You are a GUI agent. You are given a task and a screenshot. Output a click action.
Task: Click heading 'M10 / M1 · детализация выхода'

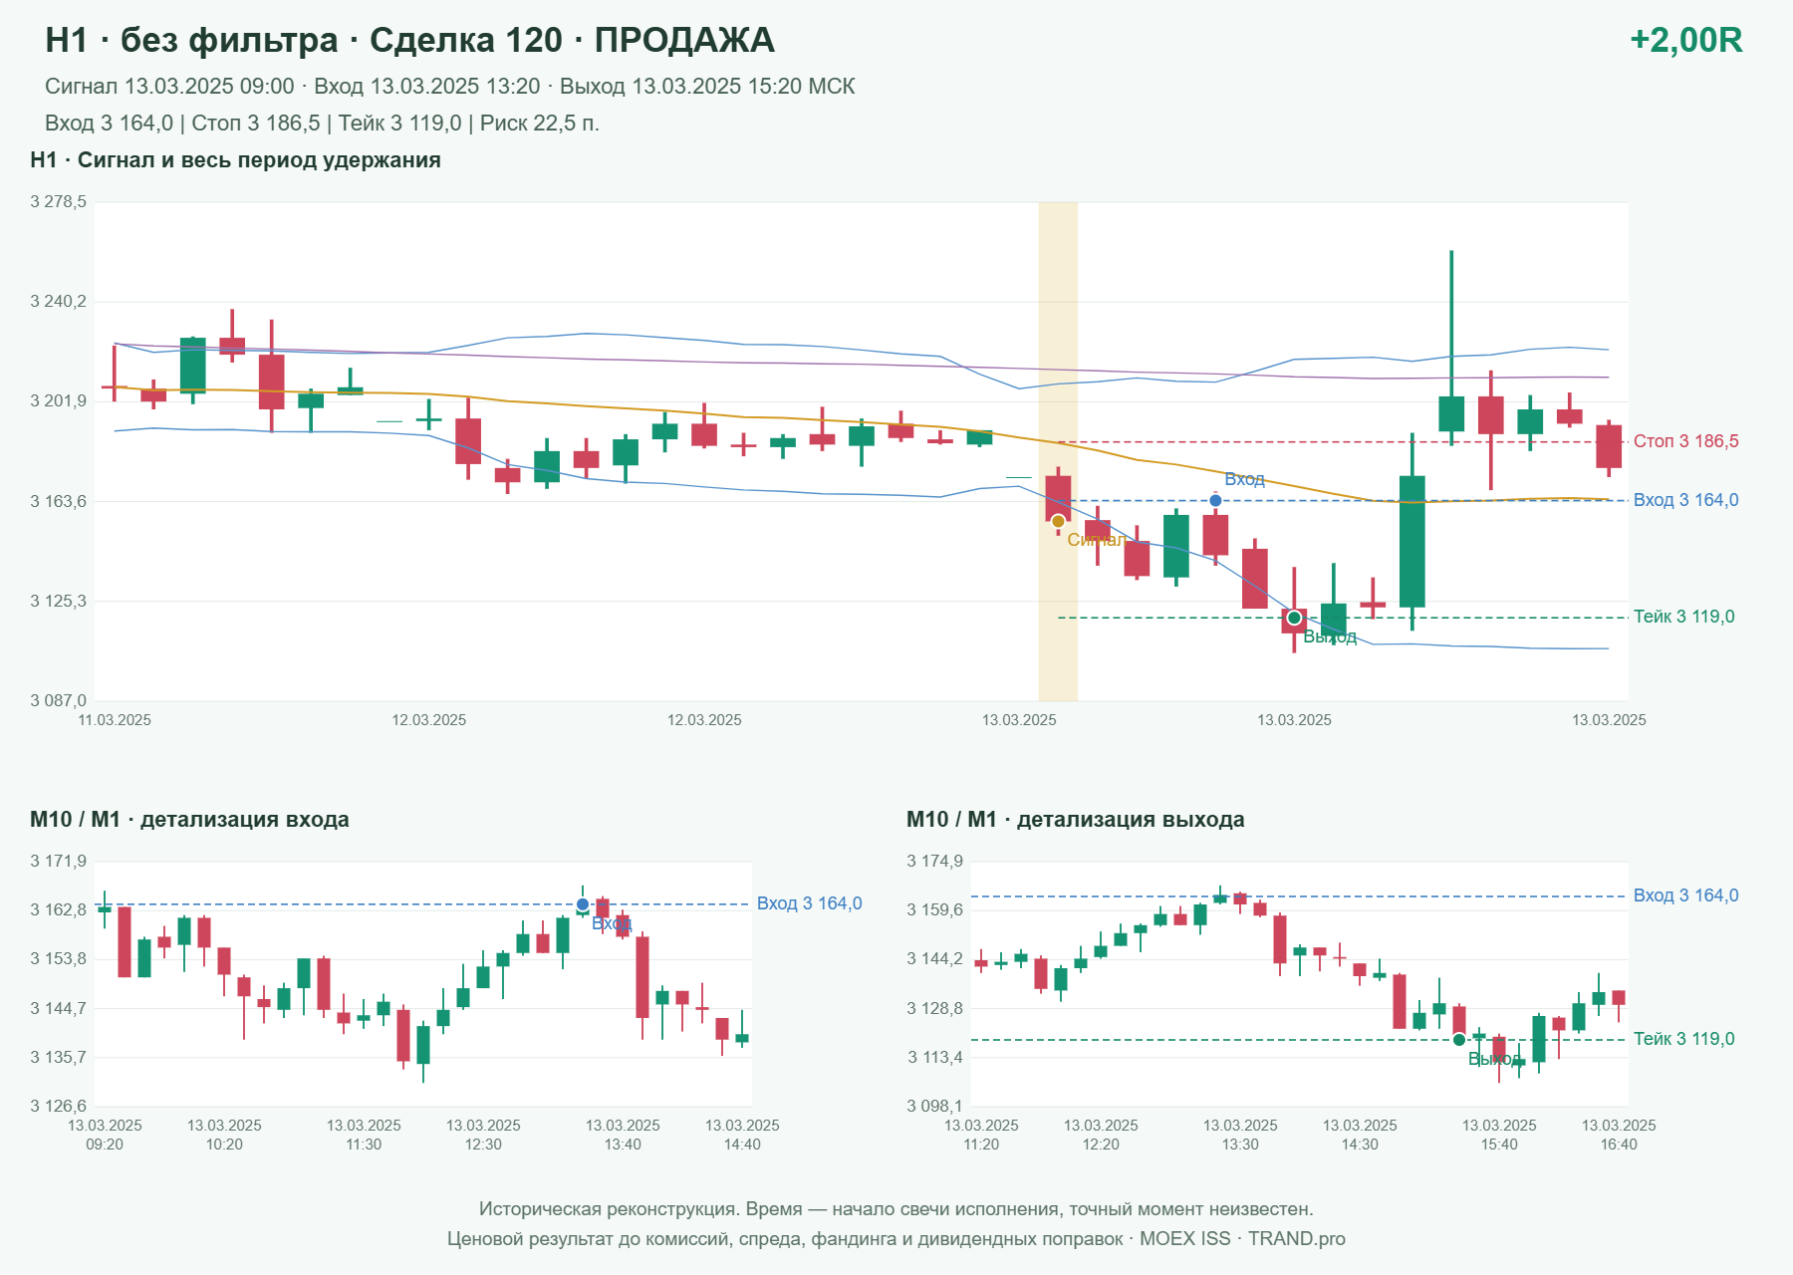(1075, 820)
